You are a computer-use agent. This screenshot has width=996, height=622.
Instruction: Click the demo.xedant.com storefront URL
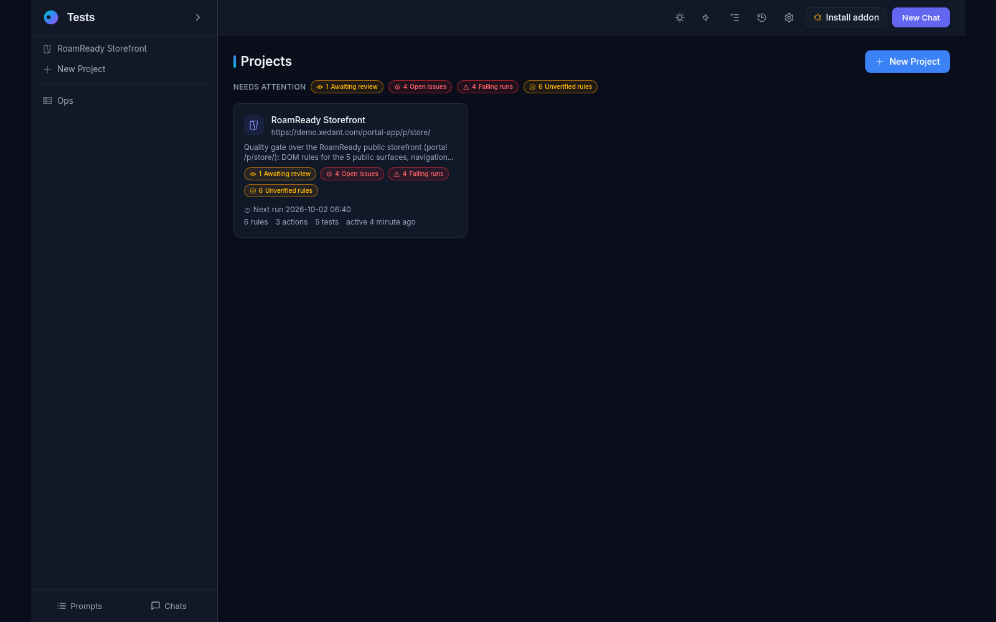click(350, 132)
